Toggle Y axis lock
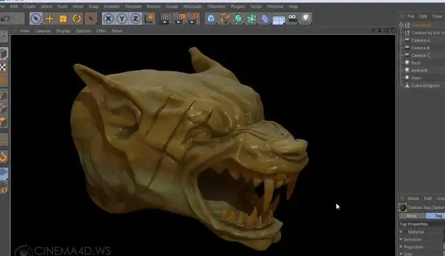This screenshot has width=445, height=256. 122,19
